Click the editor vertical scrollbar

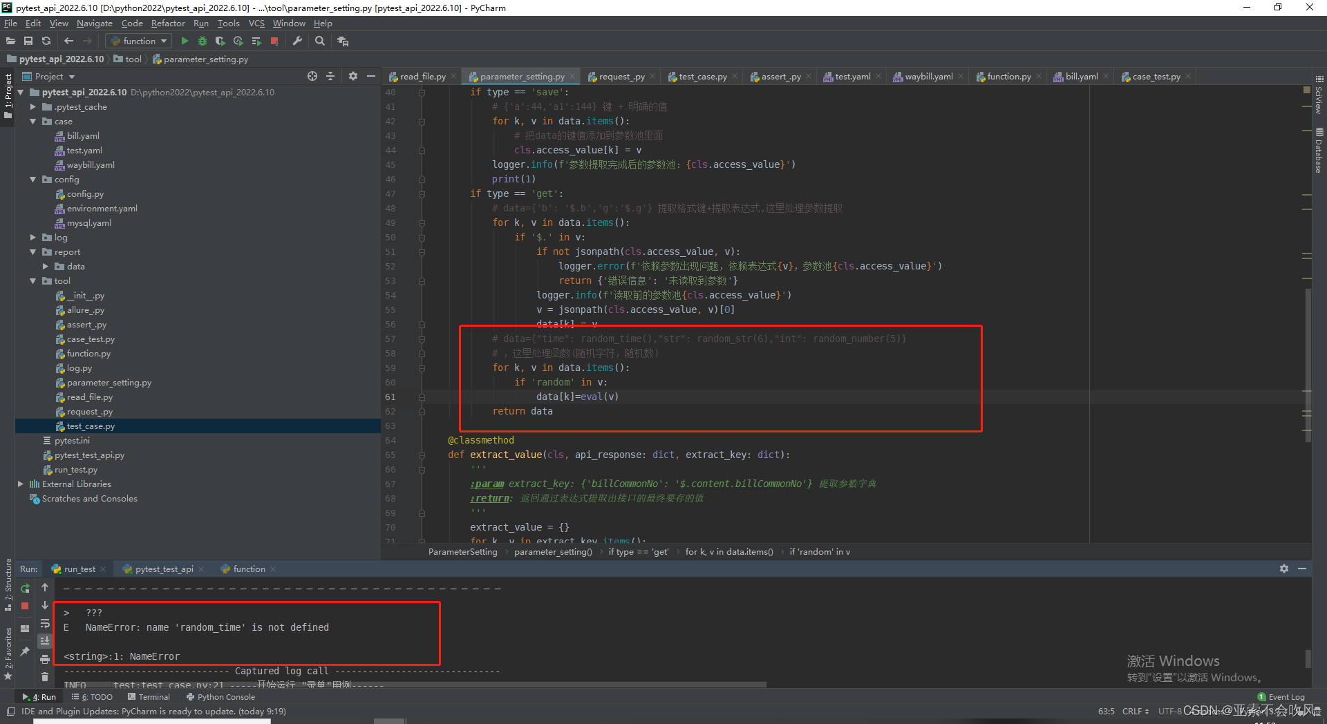(x=1308, y=365)
